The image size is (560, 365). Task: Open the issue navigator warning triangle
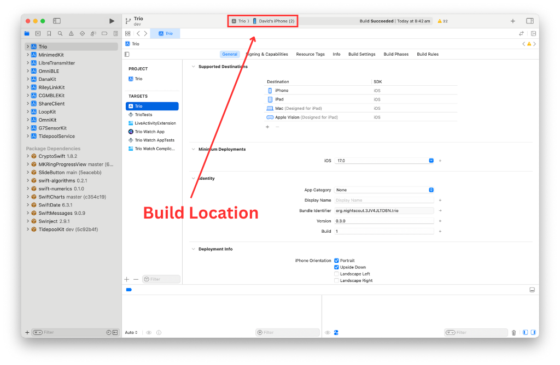pyautogui.click(x=71, y=33)
